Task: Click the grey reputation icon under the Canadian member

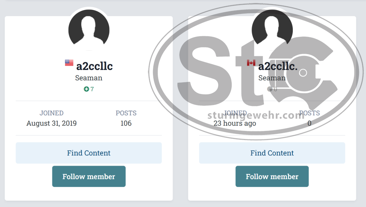Action: 271,89
